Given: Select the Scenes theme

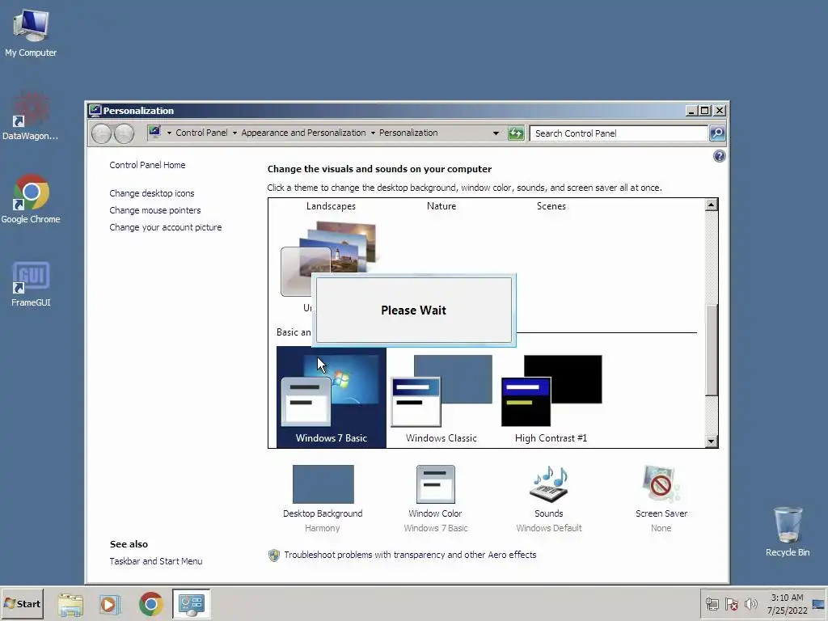Looking at the screenshot, I should tap(551, 206).
